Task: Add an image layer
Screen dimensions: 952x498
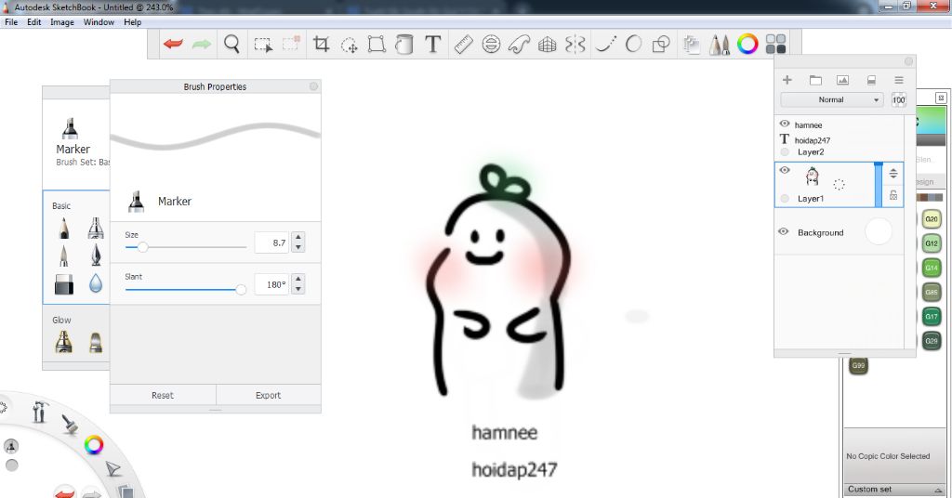Action: (842, 80)
